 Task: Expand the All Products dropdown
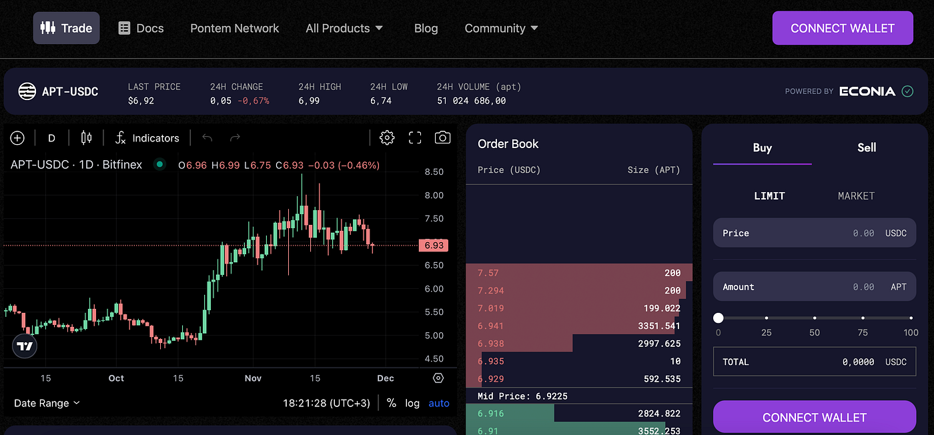pyautogui.click(x=344, y=28)
